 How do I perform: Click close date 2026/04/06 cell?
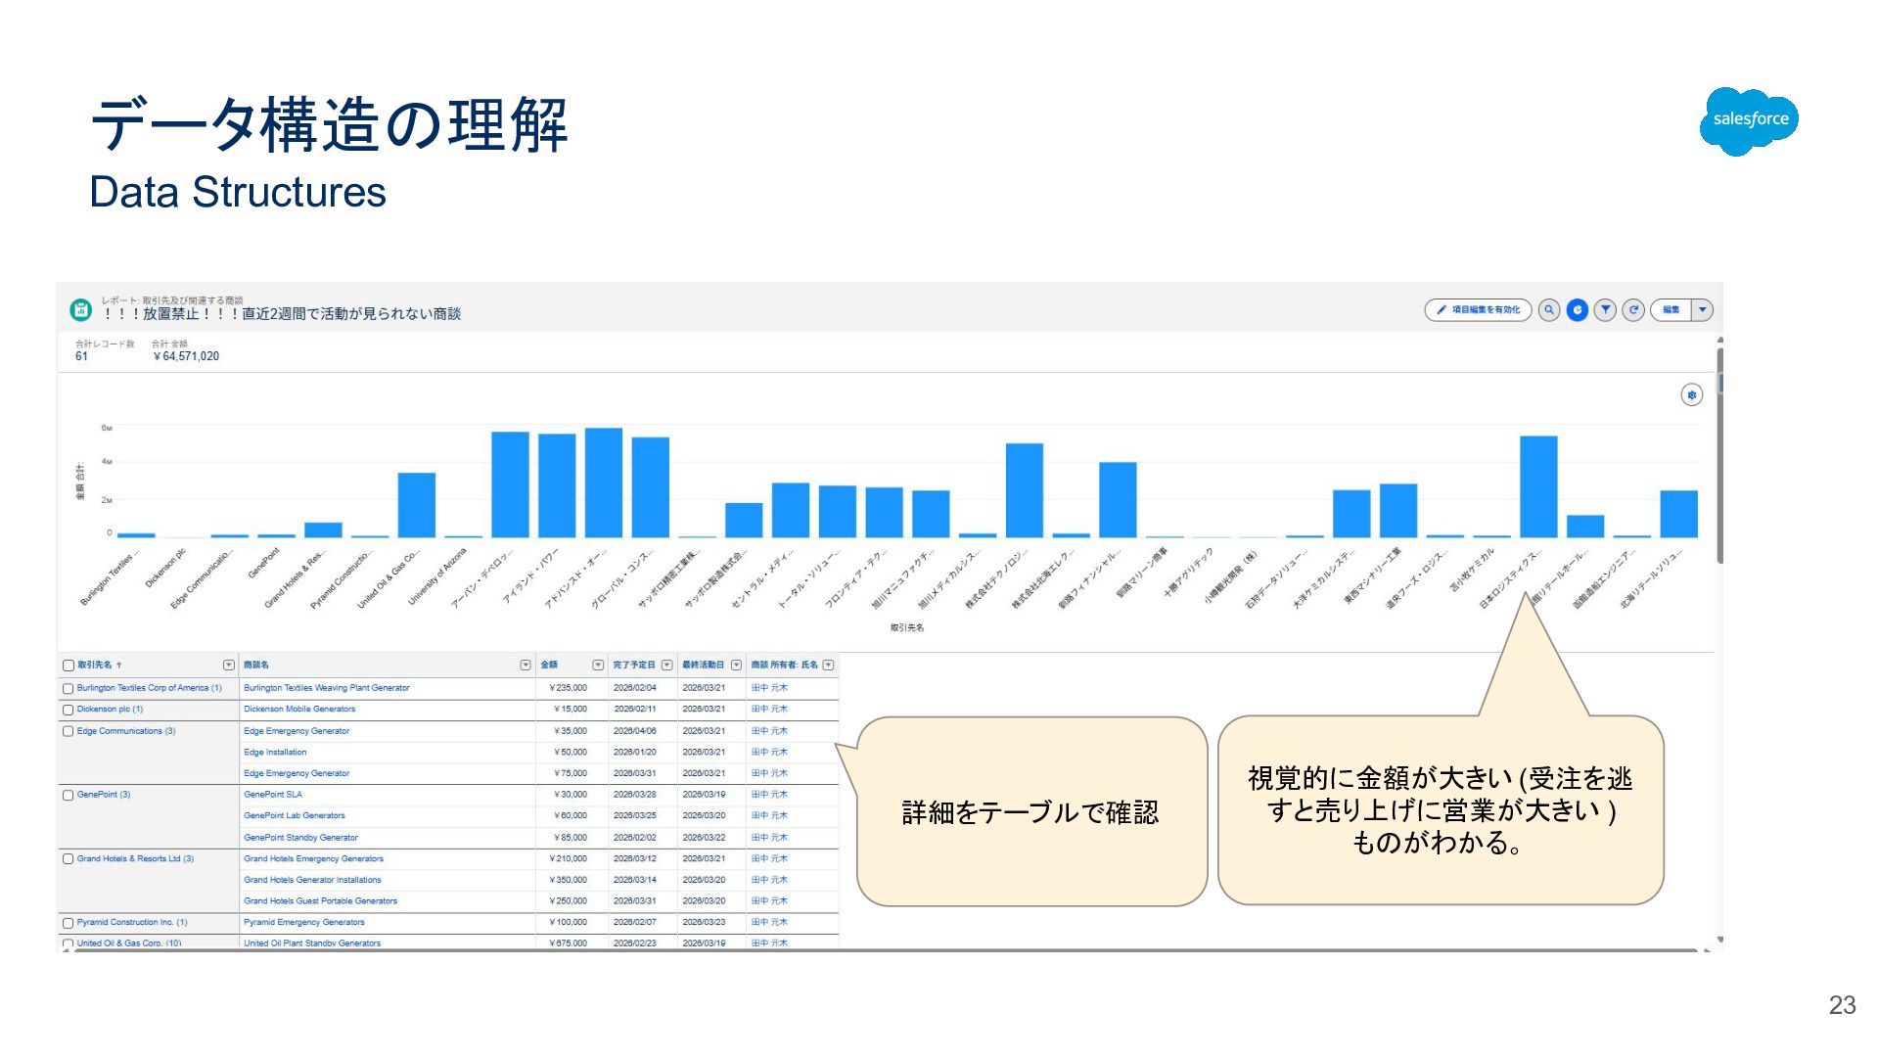pyautogui.click(x=635, y=731)
